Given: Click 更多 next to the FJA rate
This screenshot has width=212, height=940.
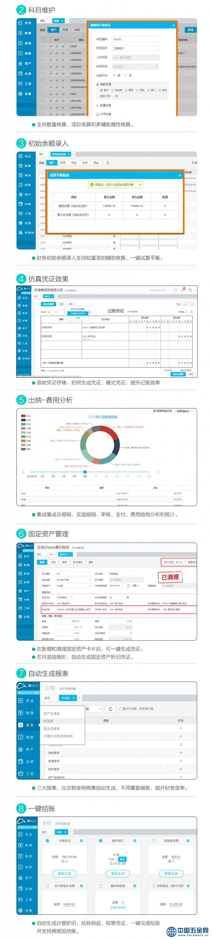Looking at the screenshot, I should coord(122,859).
